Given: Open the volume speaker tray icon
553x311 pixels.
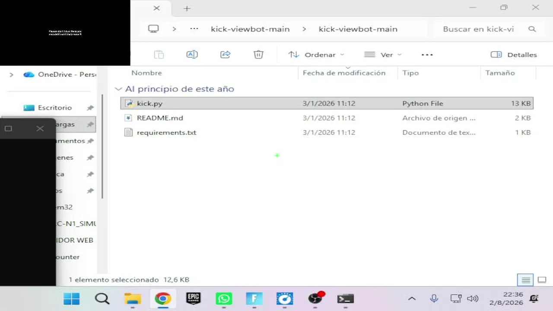Looking at the screenshot, I should pos(473,298).
